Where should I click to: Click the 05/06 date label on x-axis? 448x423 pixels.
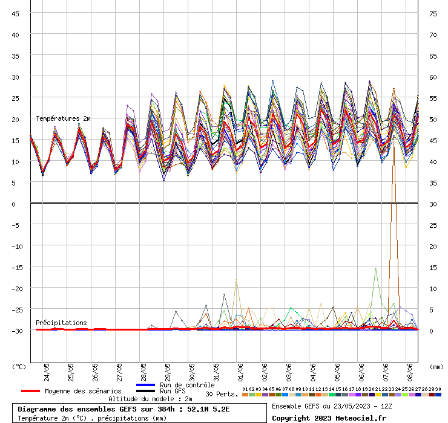pyautogui.click(x=337, y=372)
